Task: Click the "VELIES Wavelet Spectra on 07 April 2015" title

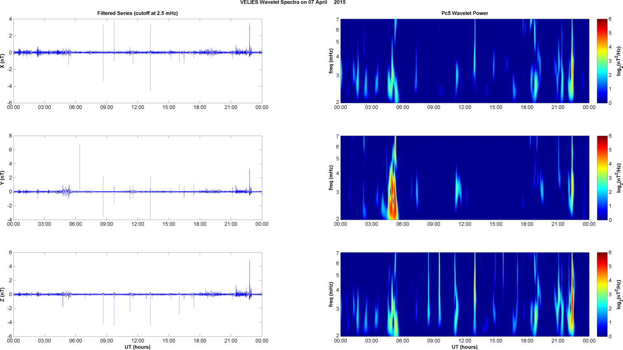Action: [293, 2]
